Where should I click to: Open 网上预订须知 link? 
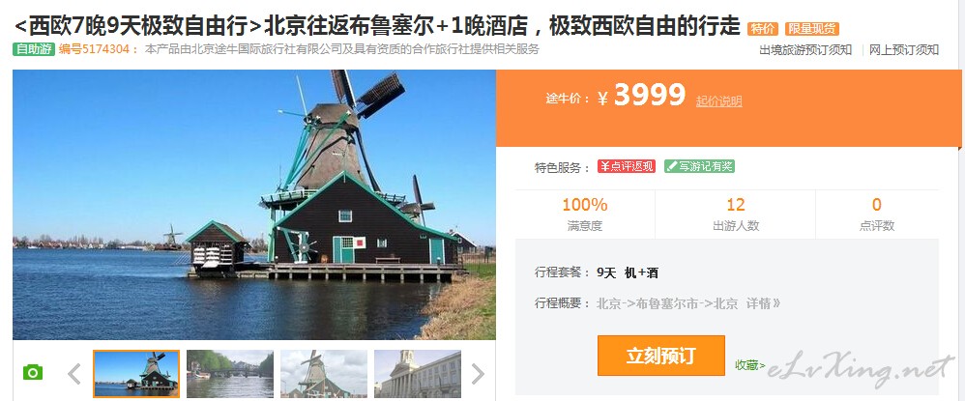[x=904, y=50]
